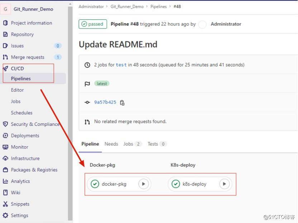
Task: Click Administrator in the breadcrumb
Action: point(91,7)
